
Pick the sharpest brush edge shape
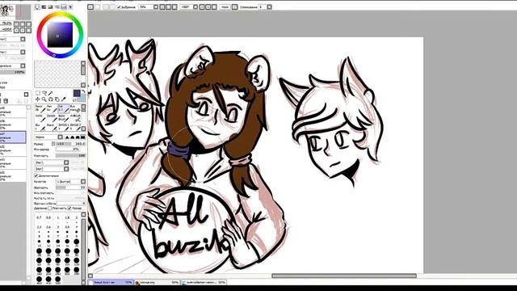67,137
